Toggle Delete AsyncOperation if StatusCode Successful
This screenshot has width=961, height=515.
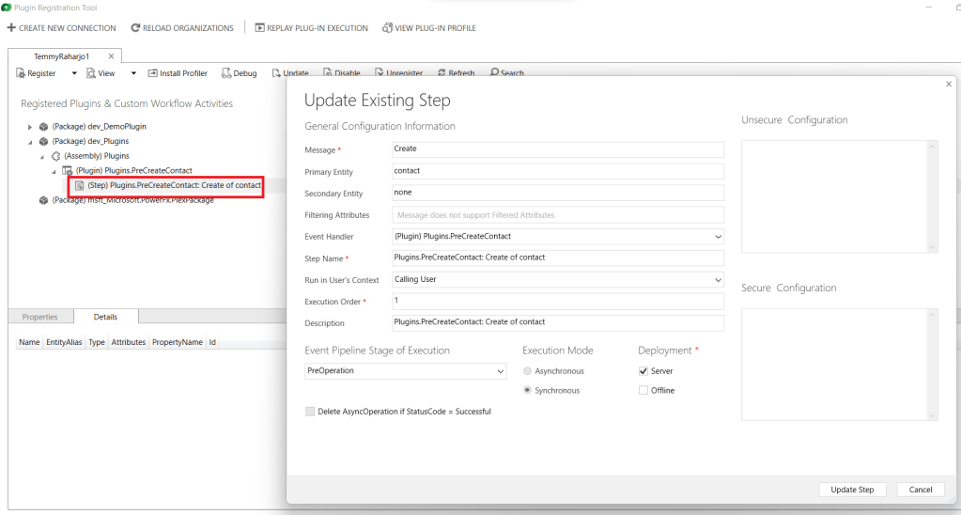point(309,412)
